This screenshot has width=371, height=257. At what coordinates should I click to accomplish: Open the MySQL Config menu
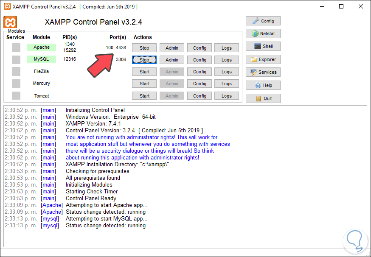200,60
